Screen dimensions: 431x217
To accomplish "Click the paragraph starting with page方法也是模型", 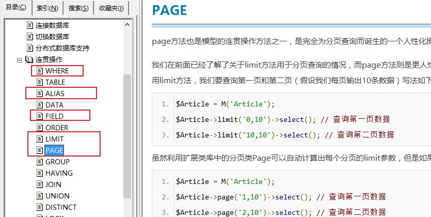I will pos(291,41).
